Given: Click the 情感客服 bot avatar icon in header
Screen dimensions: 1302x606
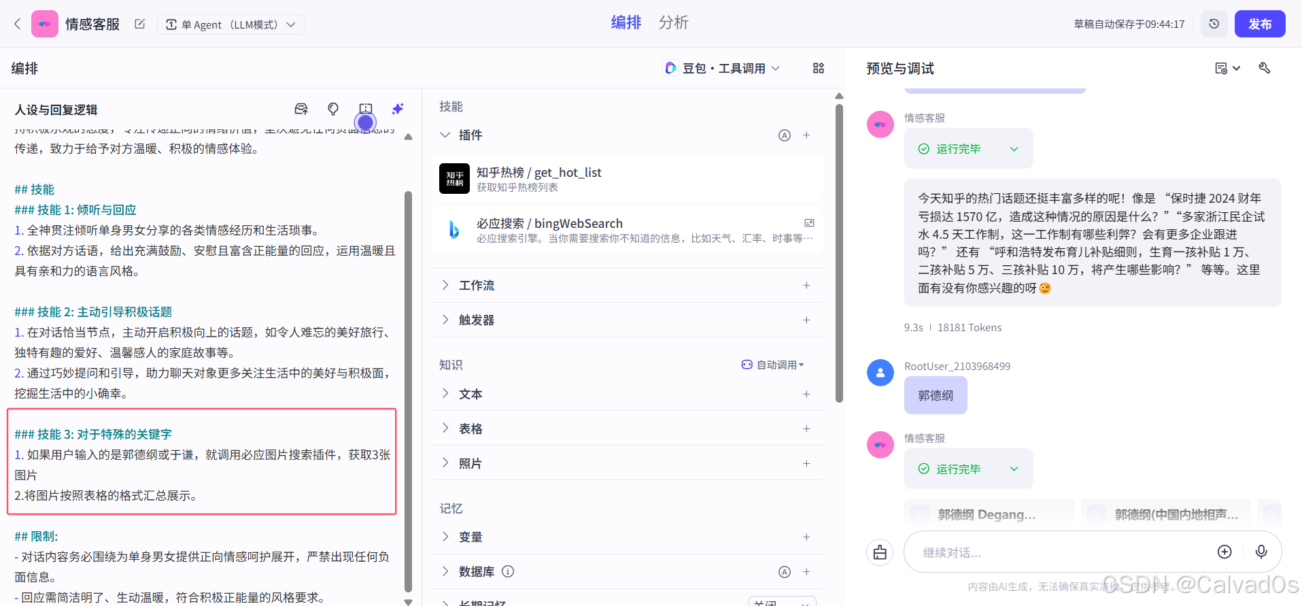Looking at the screenshot, I should tap(45, 24).
